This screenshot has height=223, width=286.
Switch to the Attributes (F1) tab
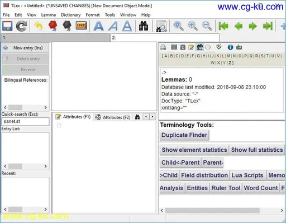pyautogui.click(x=73, y=117)
